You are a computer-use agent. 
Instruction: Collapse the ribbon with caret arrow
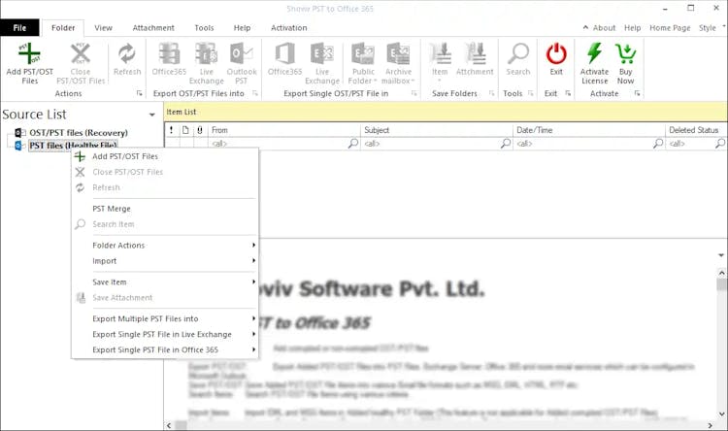click(585, 28)
